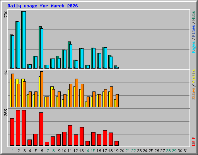Click the 730 value on the hits axis
The height and width of the screenshot is (155, 198).
point(6,14)
